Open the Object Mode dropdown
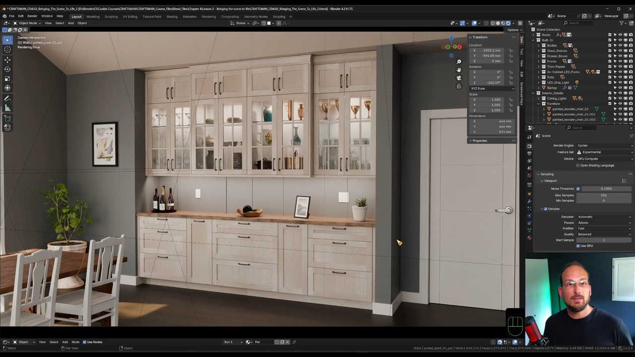The height and width of the screenshot is (357, 635). tap(28, 23)
